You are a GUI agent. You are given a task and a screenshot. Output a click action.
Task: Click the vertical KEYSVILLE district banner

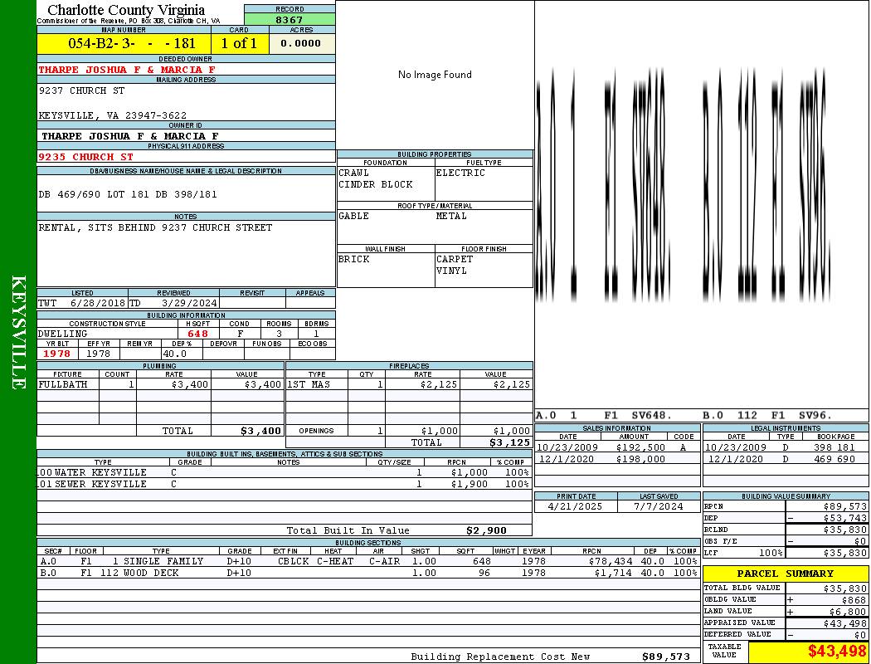click(18, 332)
